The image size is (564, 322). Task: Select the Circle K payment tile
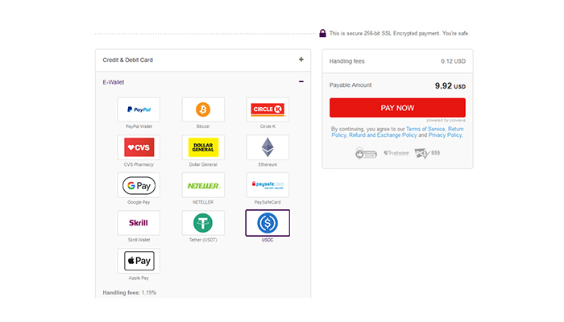coord(267,109)
